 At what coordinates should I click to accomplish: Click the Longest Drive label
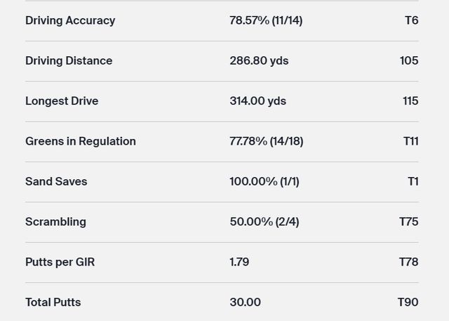pos(62,101)
